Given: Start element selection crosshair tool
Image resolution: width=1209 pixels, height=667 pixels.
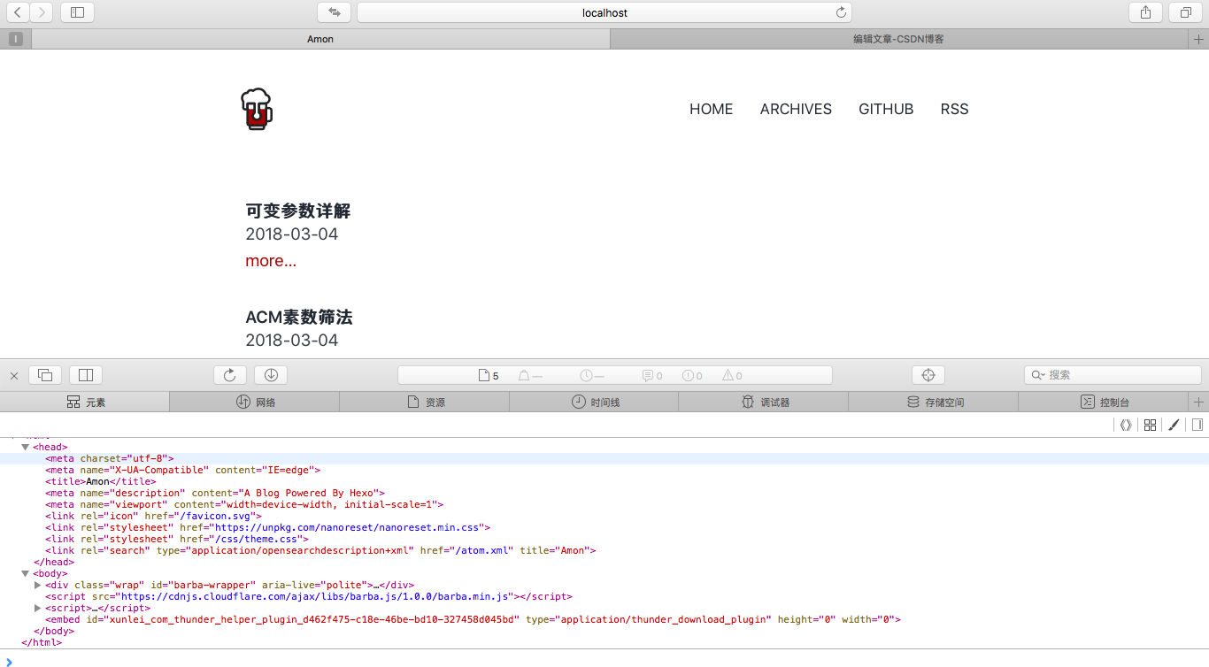Looking at the screenshot, I should point(928,375).
